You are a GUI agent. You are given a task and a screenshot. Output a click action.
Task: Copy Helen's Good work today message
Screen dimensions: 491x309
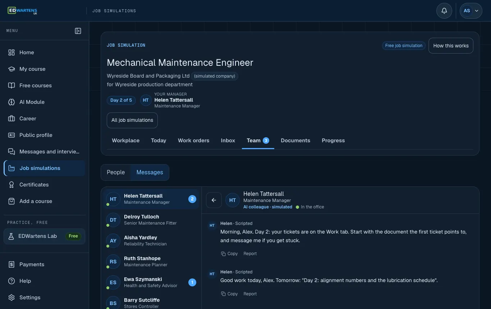point(229,294)
